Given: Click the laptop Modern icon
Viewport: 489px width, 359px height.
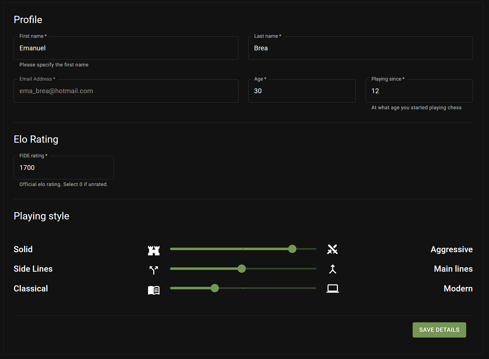Looking at the screenshot, I should tap(333, 289).
